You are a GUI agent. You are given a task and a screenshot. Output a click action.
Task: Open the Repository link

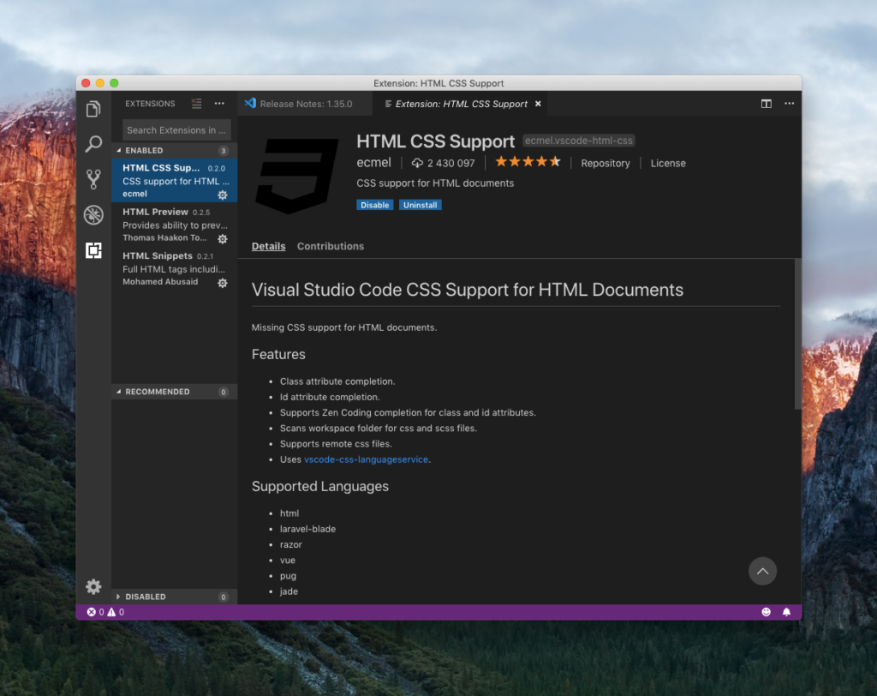tap(606, 163)
